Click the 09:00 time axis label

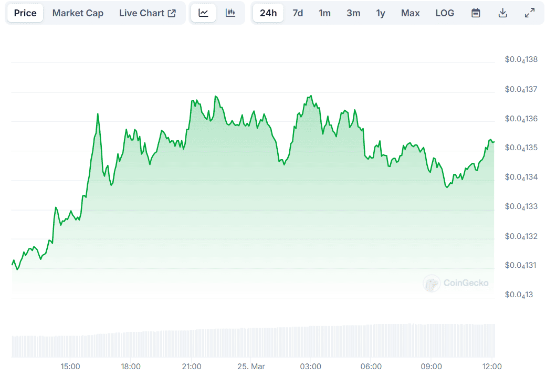point(431,367)
